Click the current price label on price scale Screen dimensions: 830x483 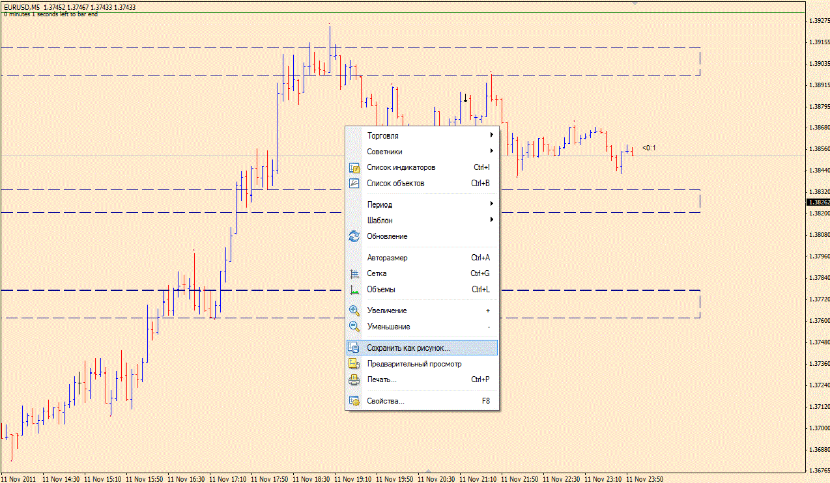[x=818, y=202]
